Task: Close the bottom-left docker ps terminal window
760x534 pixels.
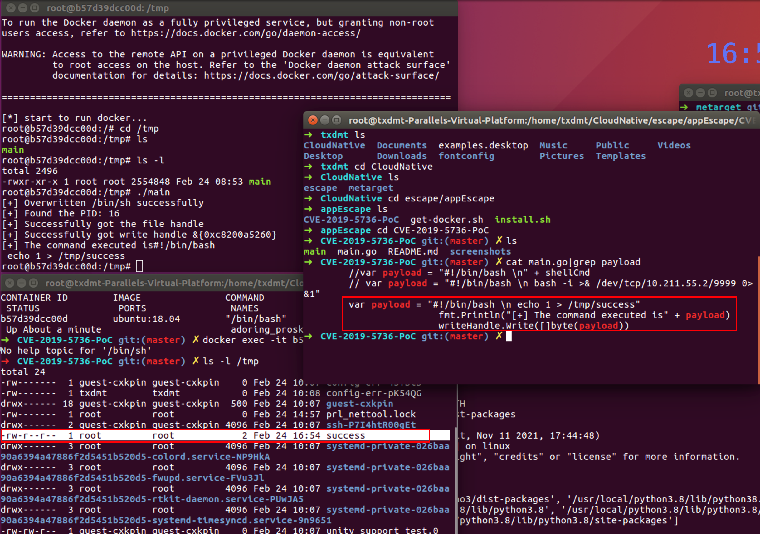Action: click(x=10, y=283)
